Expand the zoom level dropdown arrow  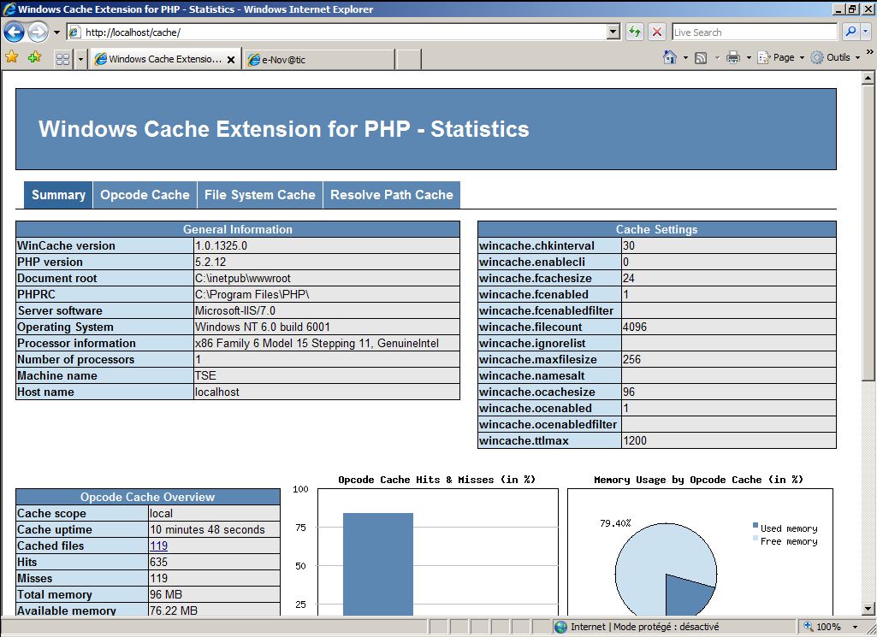coord(856,627)
